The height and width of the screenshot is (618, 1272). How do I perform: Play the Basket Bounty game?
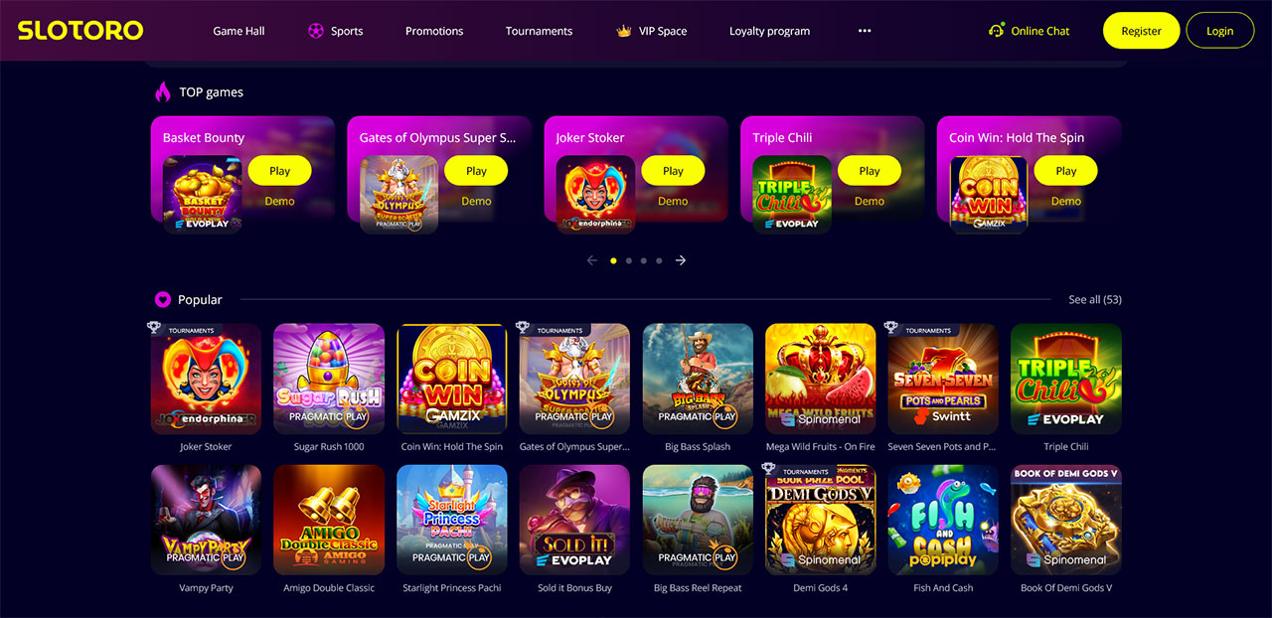pyautogui.click(x=279, y=171)
